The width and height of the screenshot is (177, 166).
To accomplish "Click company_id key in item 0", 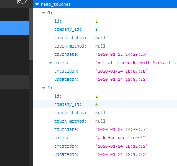I will pyautogui.click(x=68, y=30).
